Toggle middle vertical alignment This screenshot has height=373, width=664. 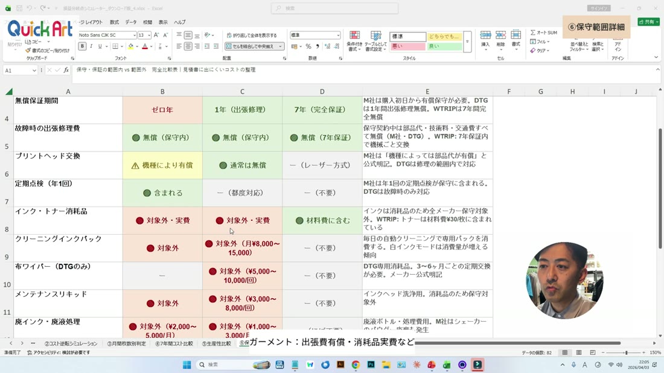(x=188, y=35)
